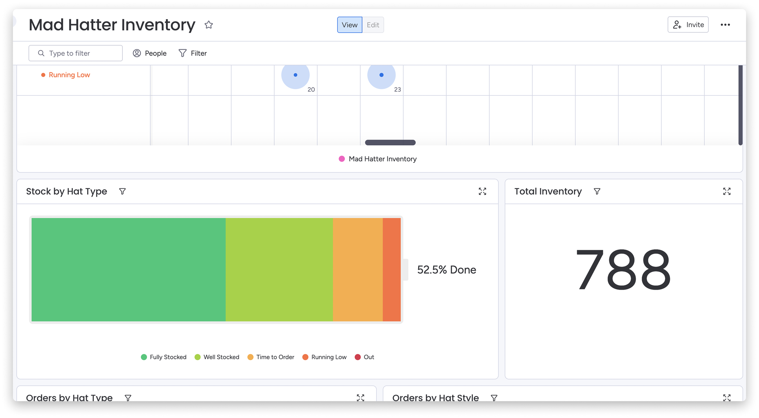
Task: Toggle Mad Hatter Inventory legend item
Action: pyautogui.click(x=377, y=159)
